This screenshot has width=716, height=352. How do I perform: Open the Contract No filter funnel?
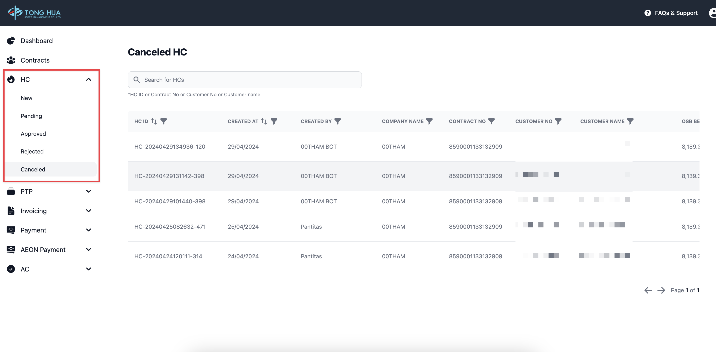(x=491, y=121)
